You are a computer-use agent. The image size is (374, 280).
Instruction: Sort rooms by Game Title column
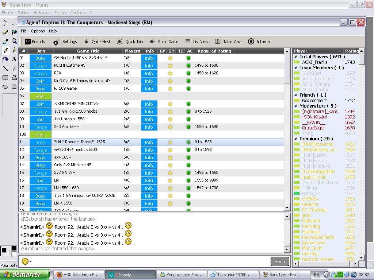88,51
